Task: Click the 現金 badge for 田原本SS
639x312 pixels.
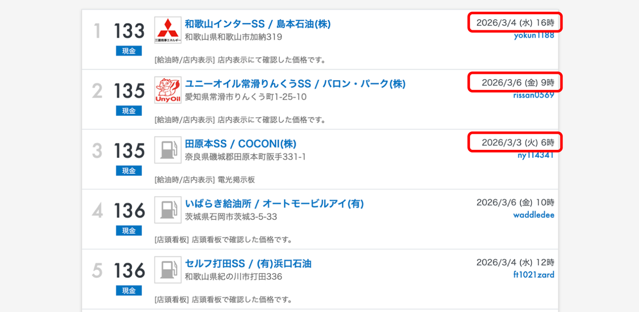Action: tap(129, 171)
